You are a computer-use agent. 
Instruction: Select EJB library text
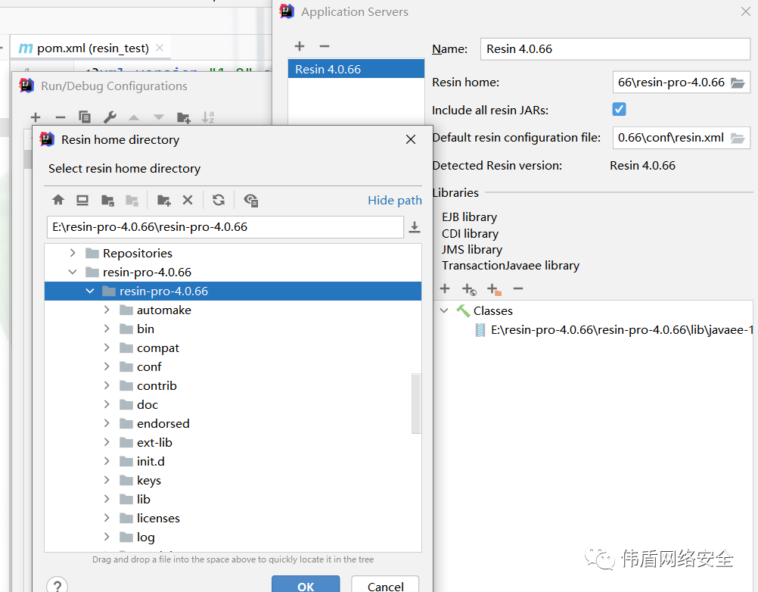click(x=469, y=217)
